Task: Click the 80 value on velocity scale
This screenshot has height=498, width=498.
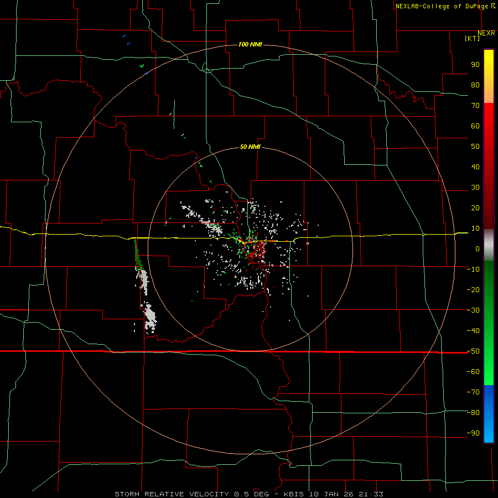Action: point(475,85)
